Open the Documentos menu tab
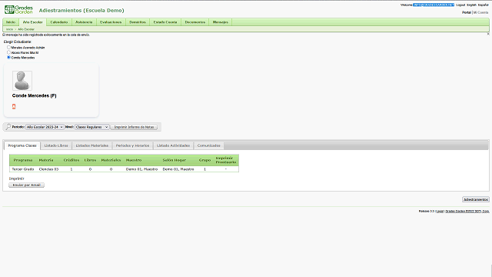 (x=194, y=22)
